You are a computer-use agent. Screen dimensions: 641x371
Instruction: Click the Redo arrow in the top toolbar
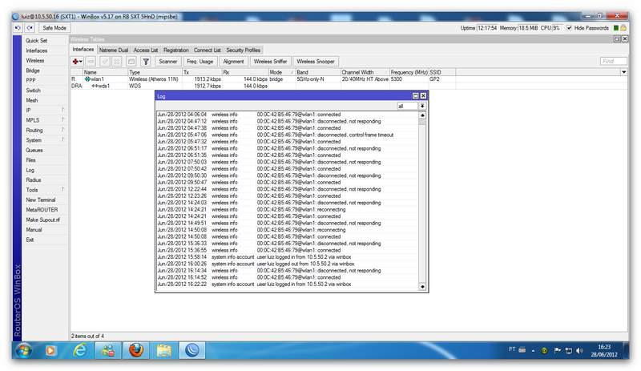pyautogui.click(x=30, y=28)
